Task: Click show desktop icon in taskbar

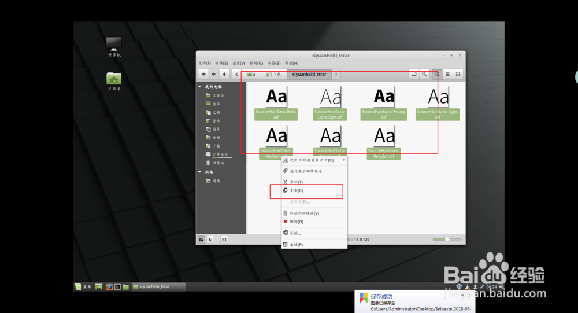Action: 98,287
